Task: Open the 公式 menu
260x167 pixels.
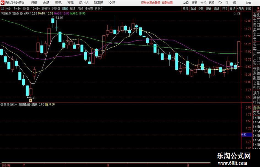Action: point(203,3)
